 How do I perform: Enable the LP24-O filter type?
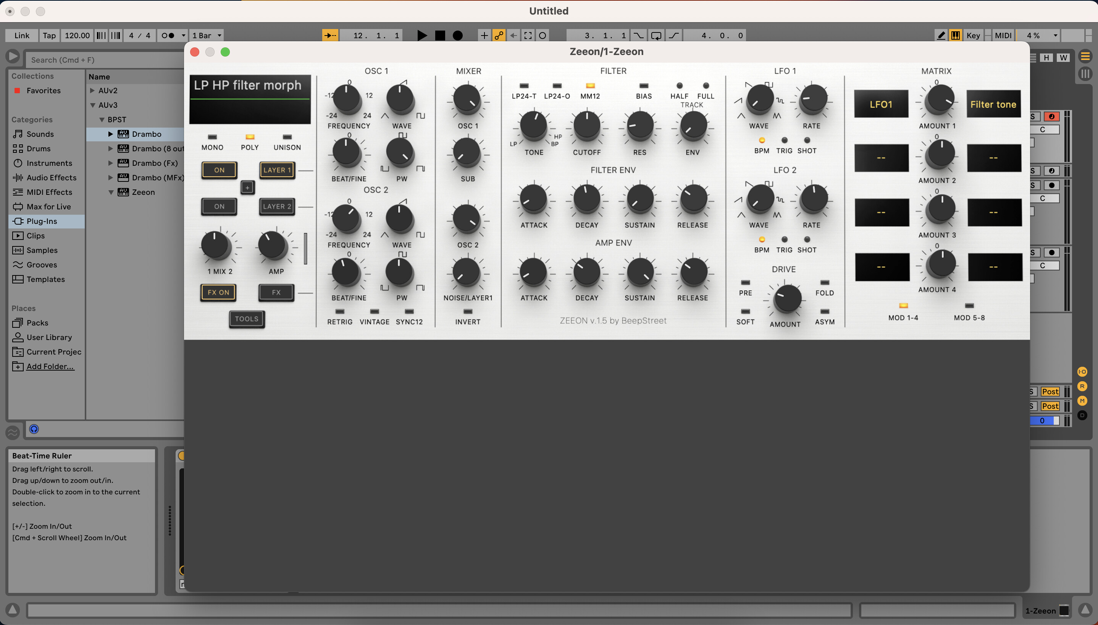(x=557, y=86)
